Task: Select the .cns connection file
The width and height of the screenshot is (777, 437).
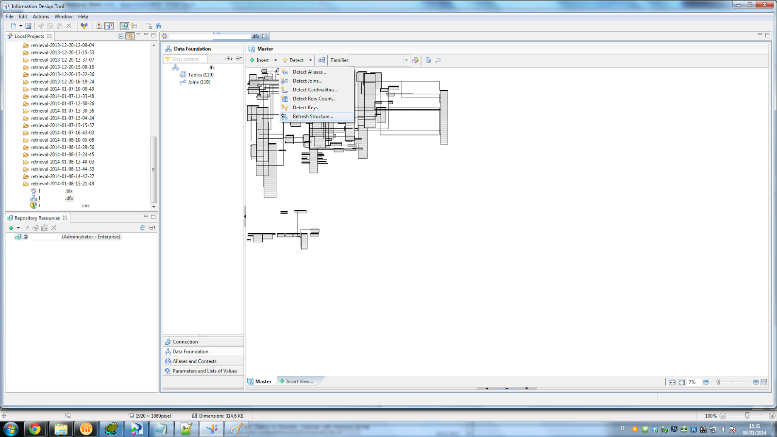Action: tap(60, 205)
